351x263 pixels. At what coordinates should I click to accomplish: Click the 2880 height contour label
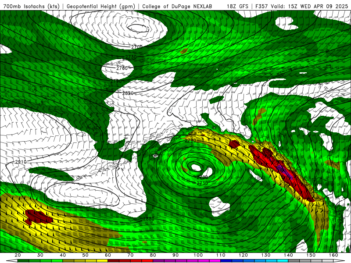[149, 219]
